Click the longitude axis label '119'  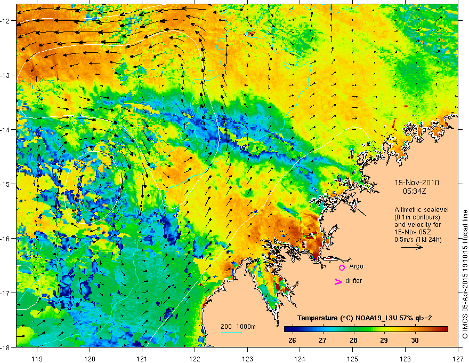point(37,359)
